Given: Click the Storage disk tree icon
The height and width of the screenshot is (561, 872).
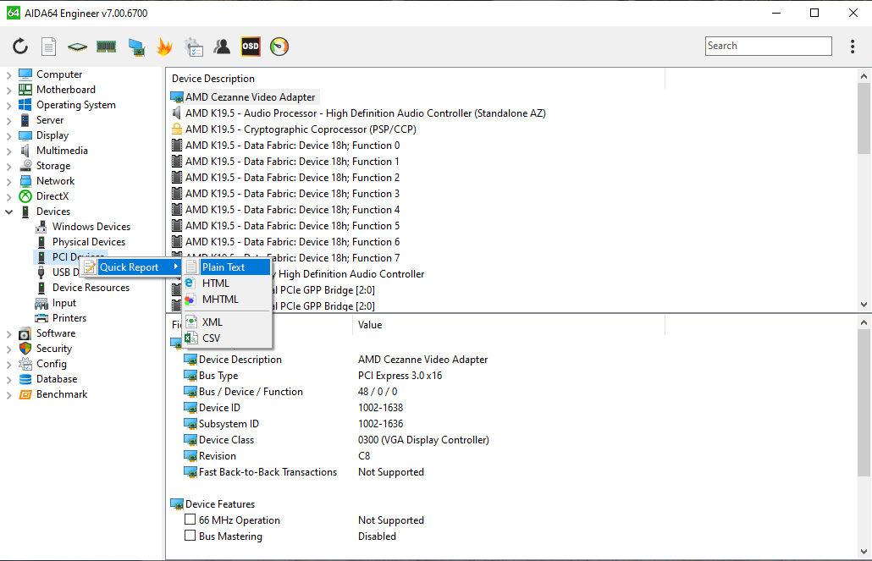Looking at the screenshot, I should [25, 166].
